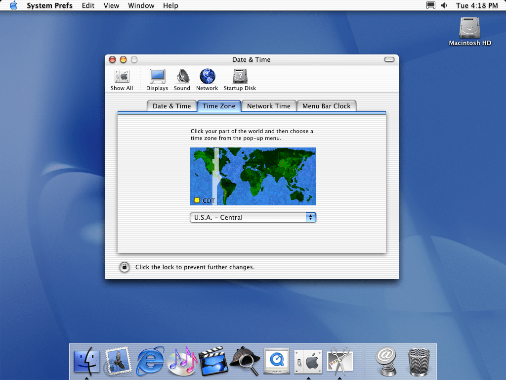Open the Displays preference pane
The image size is (506, 380).
pos(157,79)
